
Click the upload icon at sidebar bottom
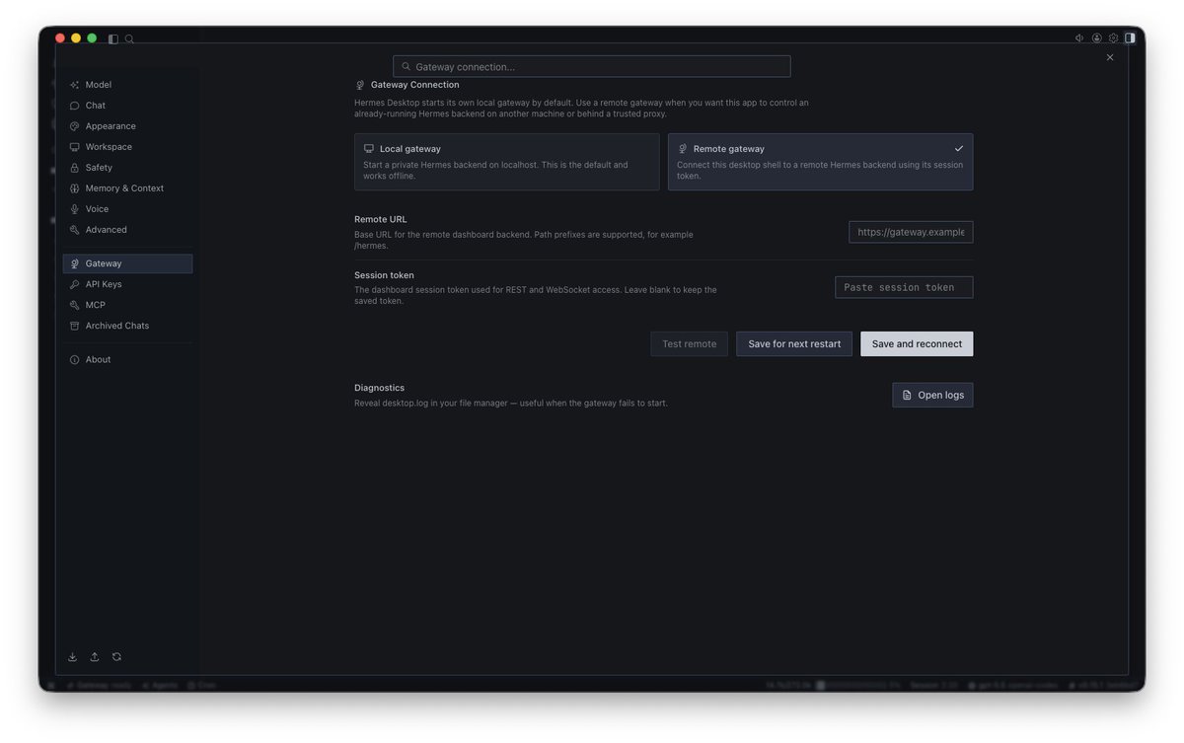pyautogui.click(x=95, y=656)
